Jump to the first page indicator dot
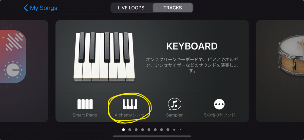This screenshot has width=304, height=140. (124, 130)
